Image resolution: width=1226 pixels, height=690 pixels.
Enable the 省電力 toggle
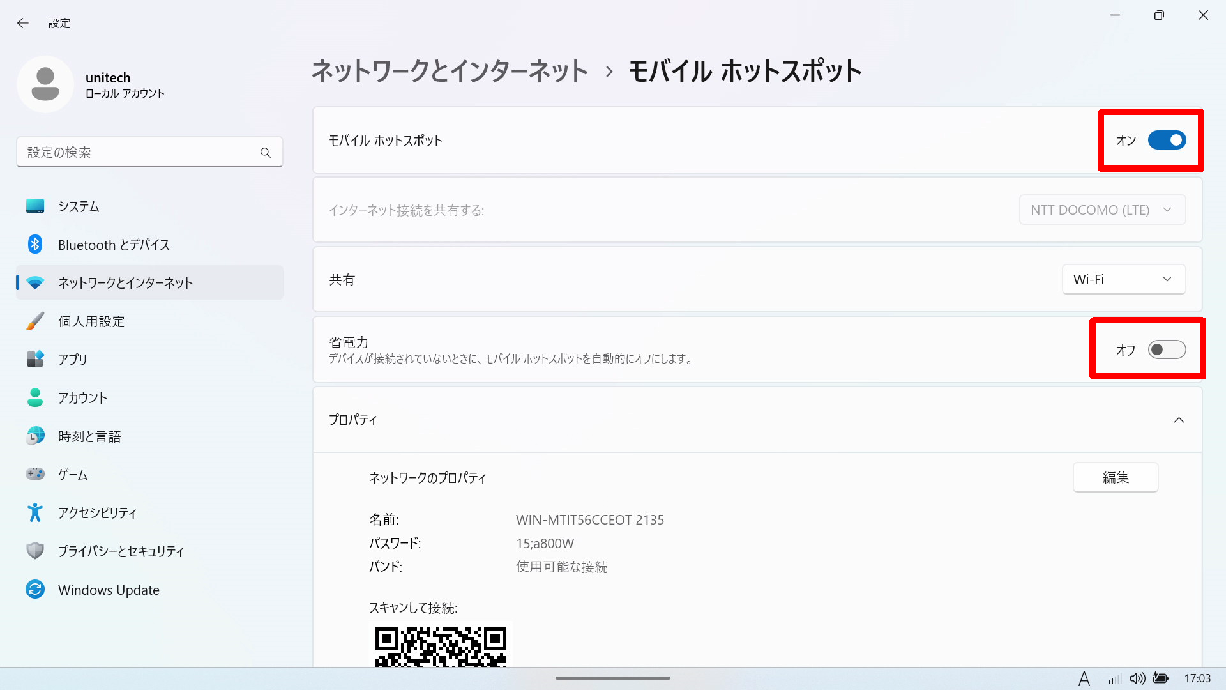(1167, 349)
